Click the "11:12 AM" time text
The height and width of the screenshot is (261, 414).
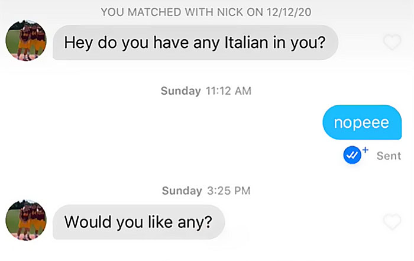(x=228, y=91)
